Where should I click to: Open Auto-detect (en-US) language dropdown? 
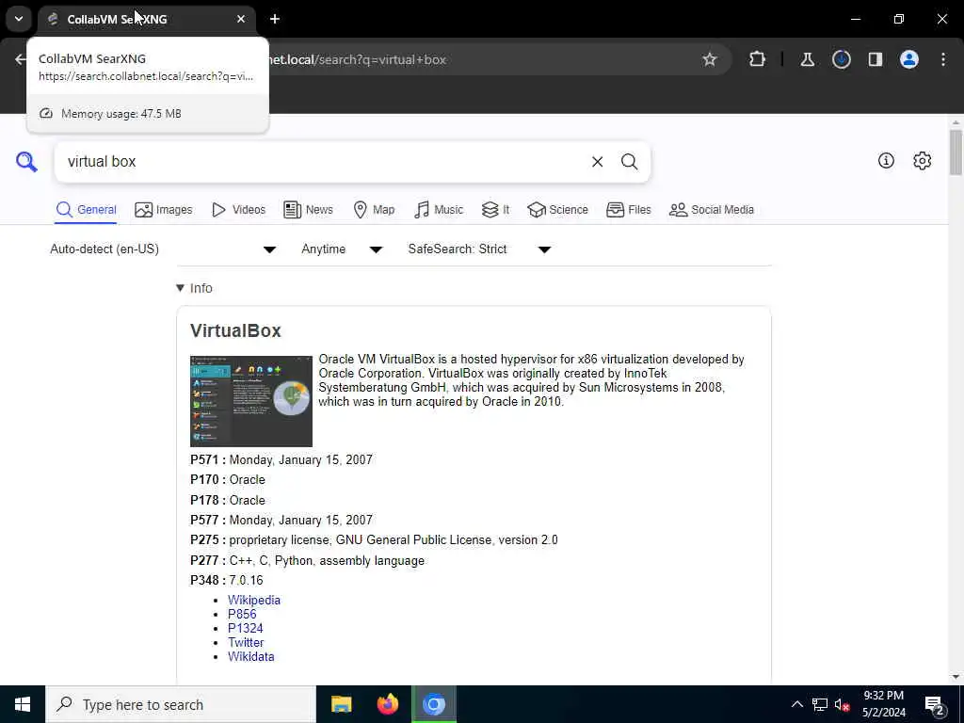pos(163,249)
